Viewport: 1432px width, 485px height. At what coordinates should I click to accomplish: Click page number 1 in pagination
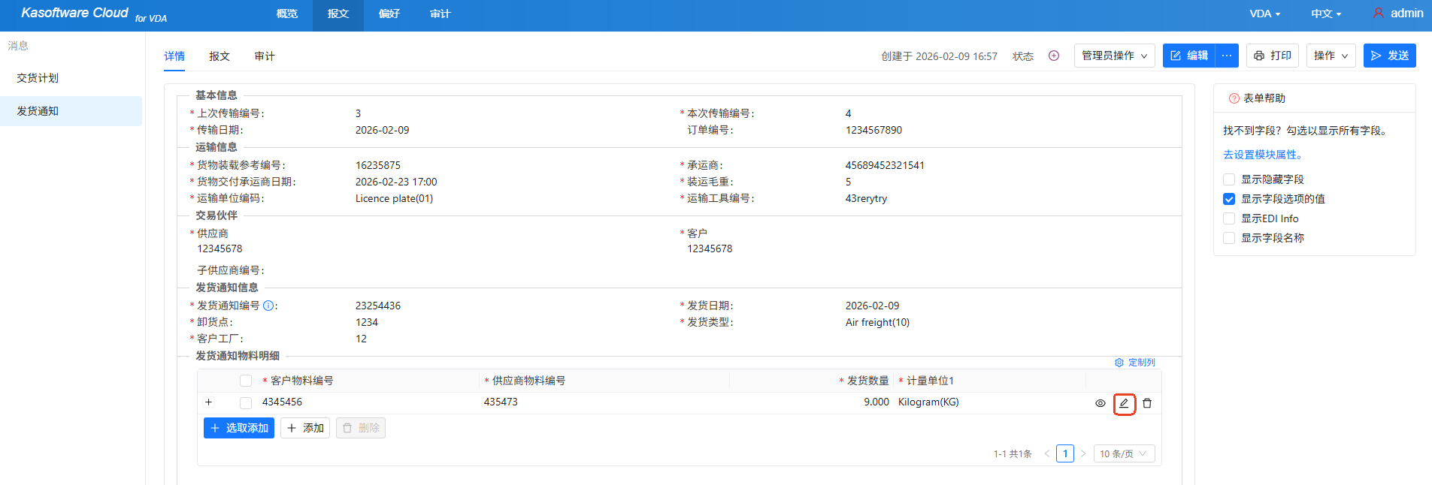[1064, 453]
